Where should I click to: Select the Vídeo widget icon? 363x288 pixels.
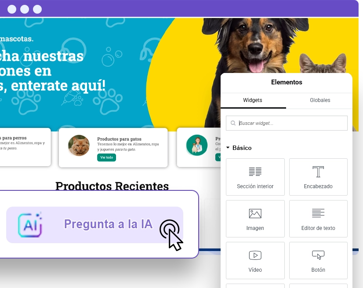click(255, 255)
